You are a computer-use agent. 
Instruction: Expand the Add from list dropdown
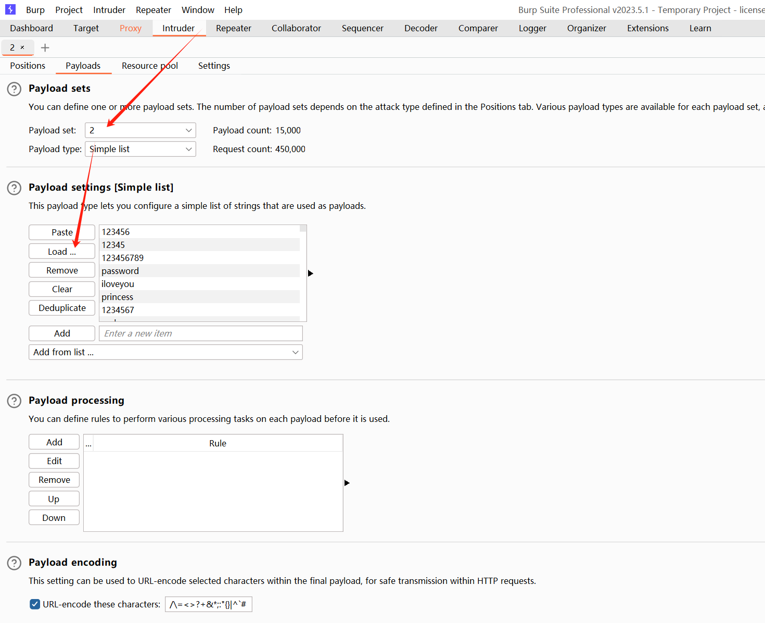pyautogui.click(x=165, y=352)
